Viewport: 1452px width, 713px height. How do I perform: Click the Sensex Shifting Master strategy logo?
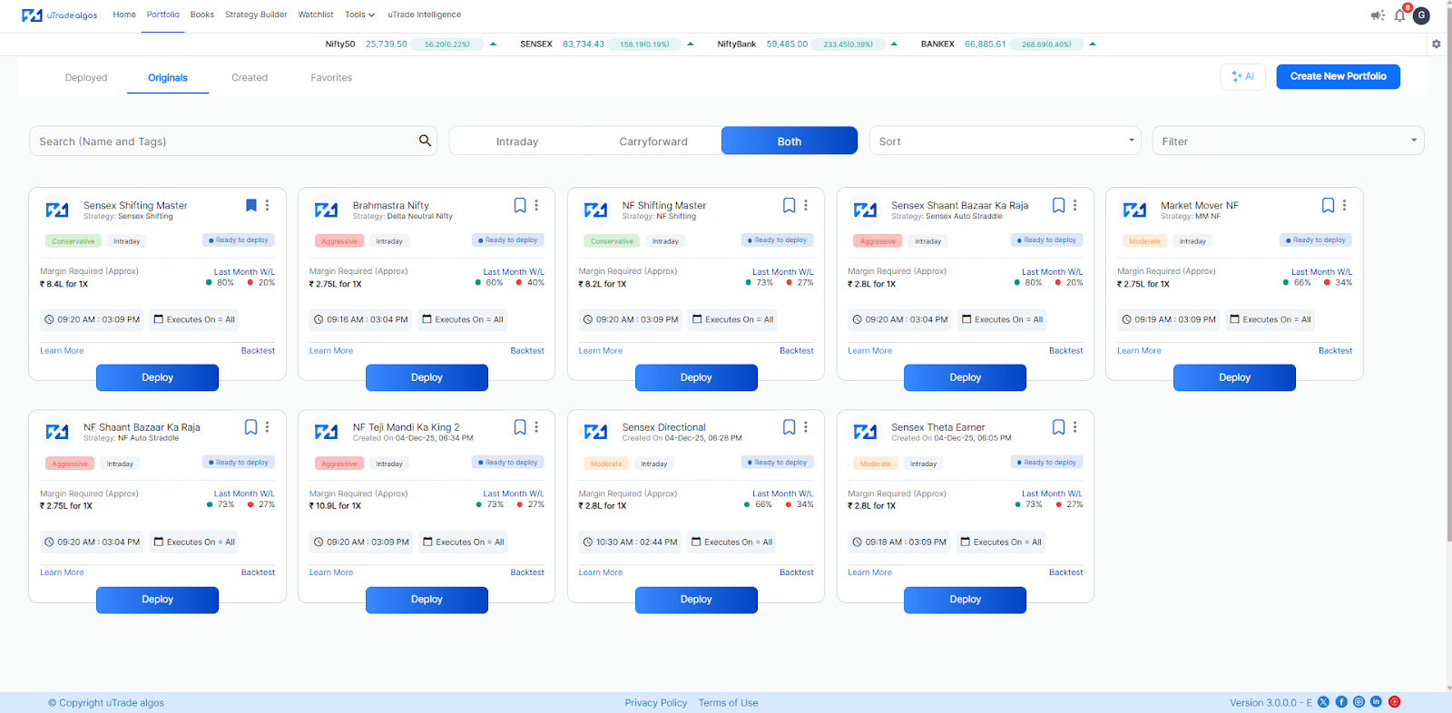pos(57,210)
